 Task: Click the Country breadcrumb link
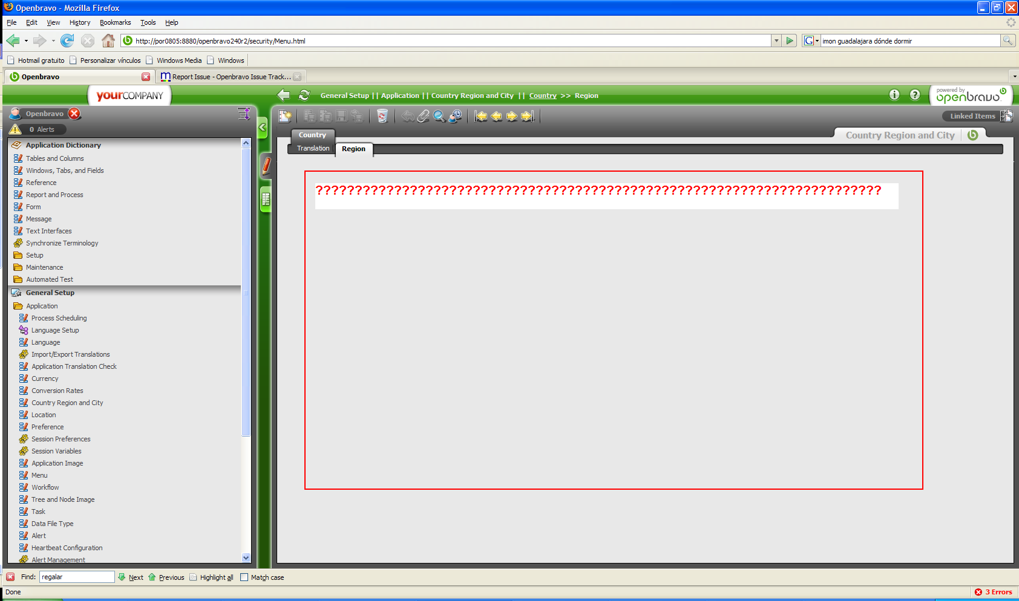[x=543, y=96]
